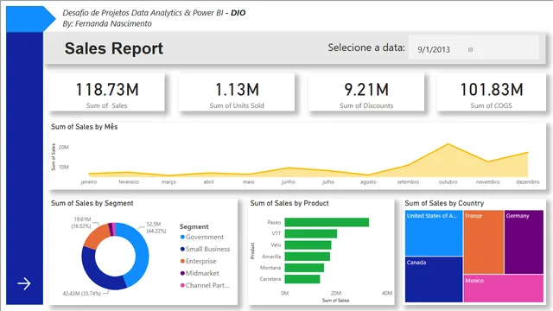Click the 52.5M (44.22%) donut label
Image resolution: width=553 pixels, height=311 pixels.
point(156,227)
